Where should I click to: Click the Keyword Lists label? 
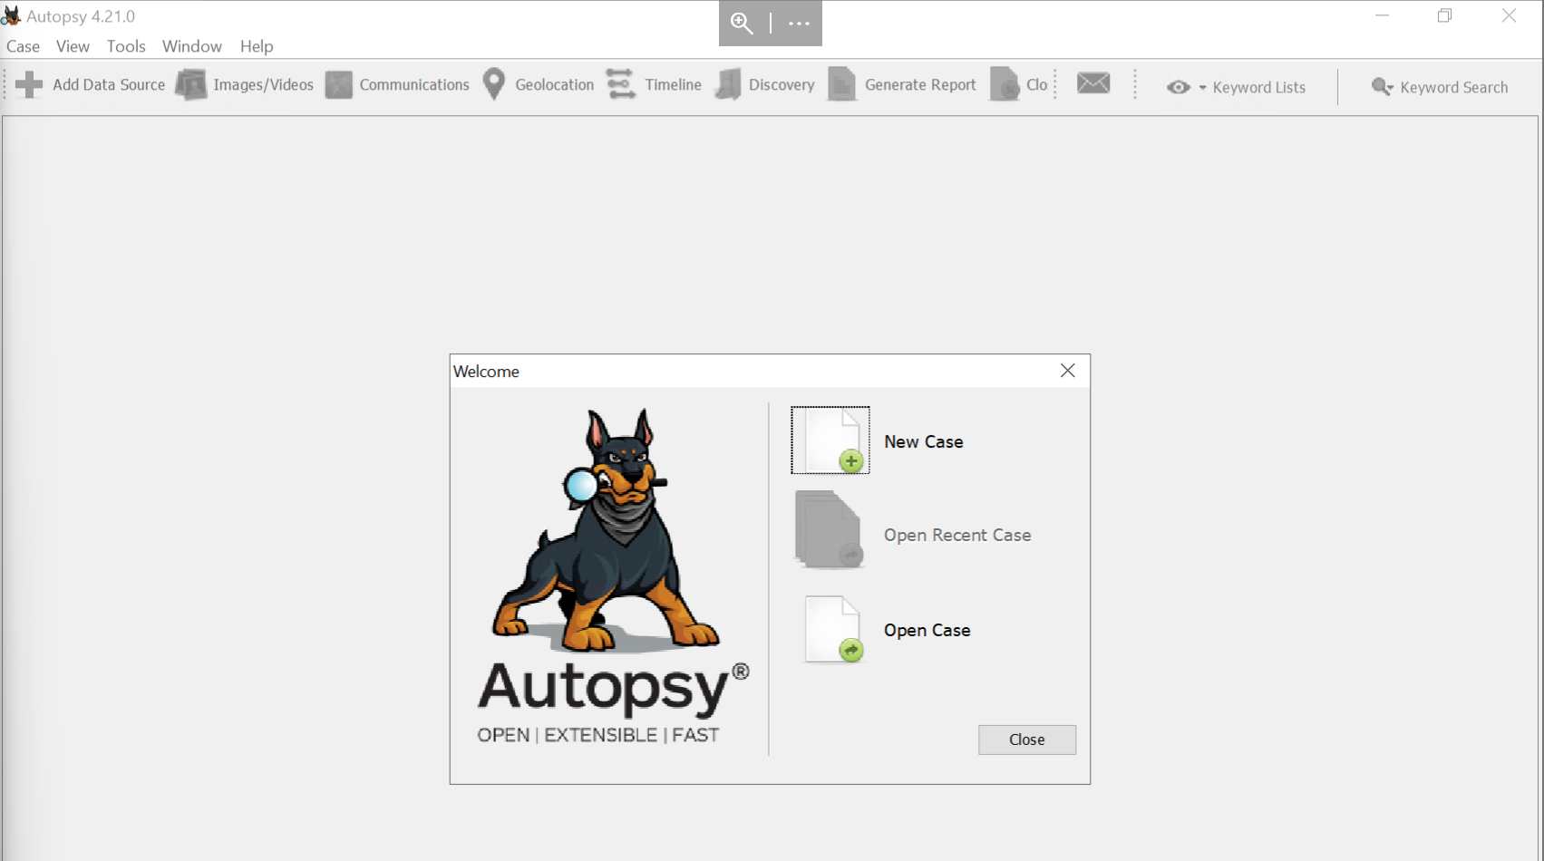pos(1259,87)
